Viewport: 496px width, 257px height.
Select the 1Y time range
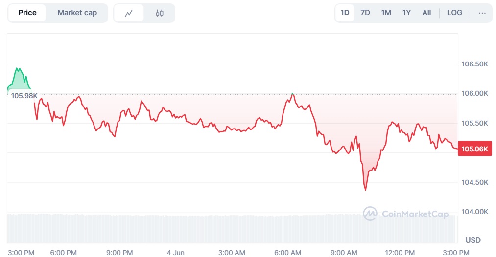(406, 13)
